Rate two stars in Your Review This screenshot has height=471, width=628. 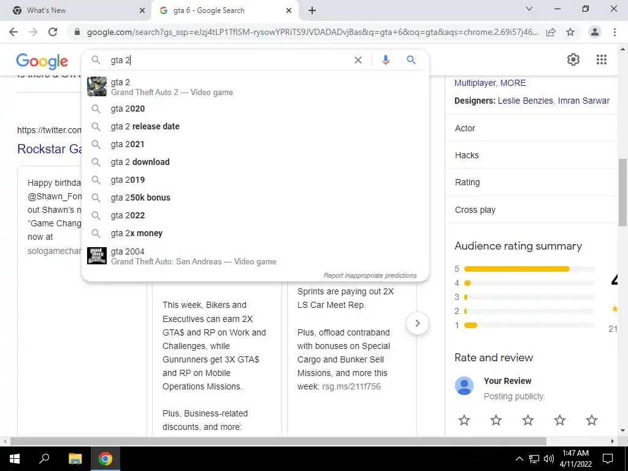[496, 420]
